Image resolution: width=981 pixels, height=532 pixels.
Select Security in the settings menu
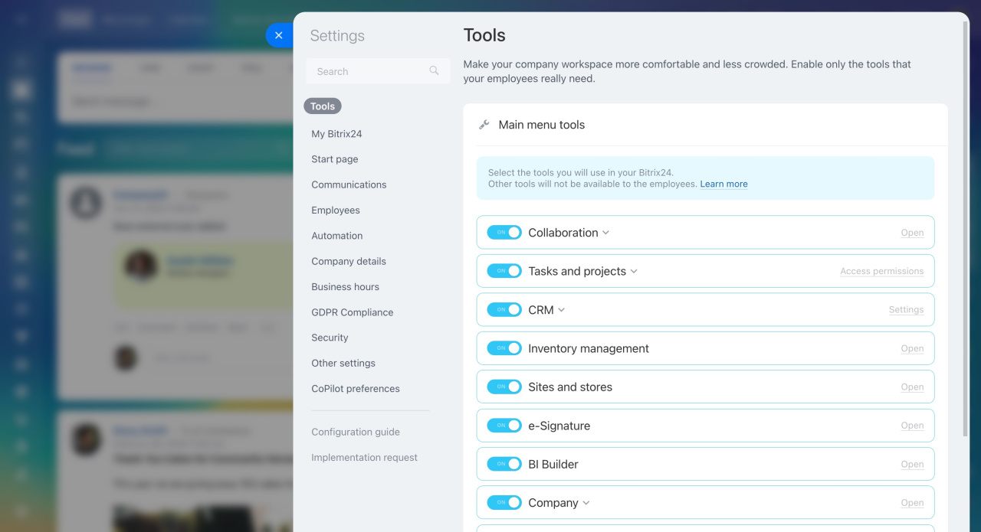(x=330, y=338)
